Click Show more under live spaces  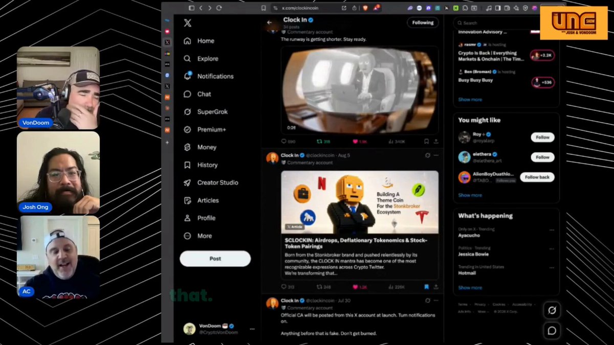click(x=470, y=100)
